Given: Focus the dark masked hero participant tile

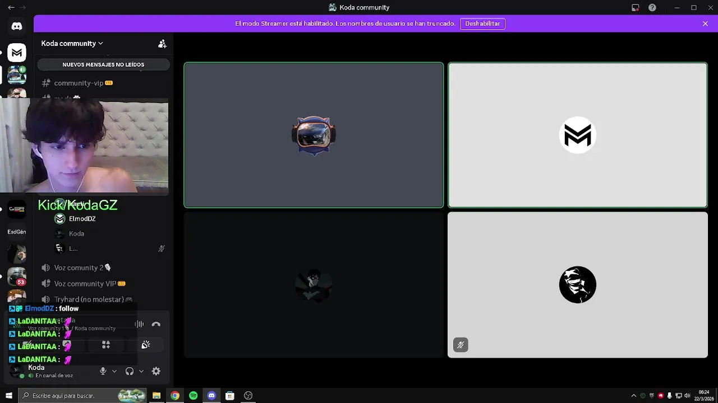Looking at the screenshot, I should 314,285.
